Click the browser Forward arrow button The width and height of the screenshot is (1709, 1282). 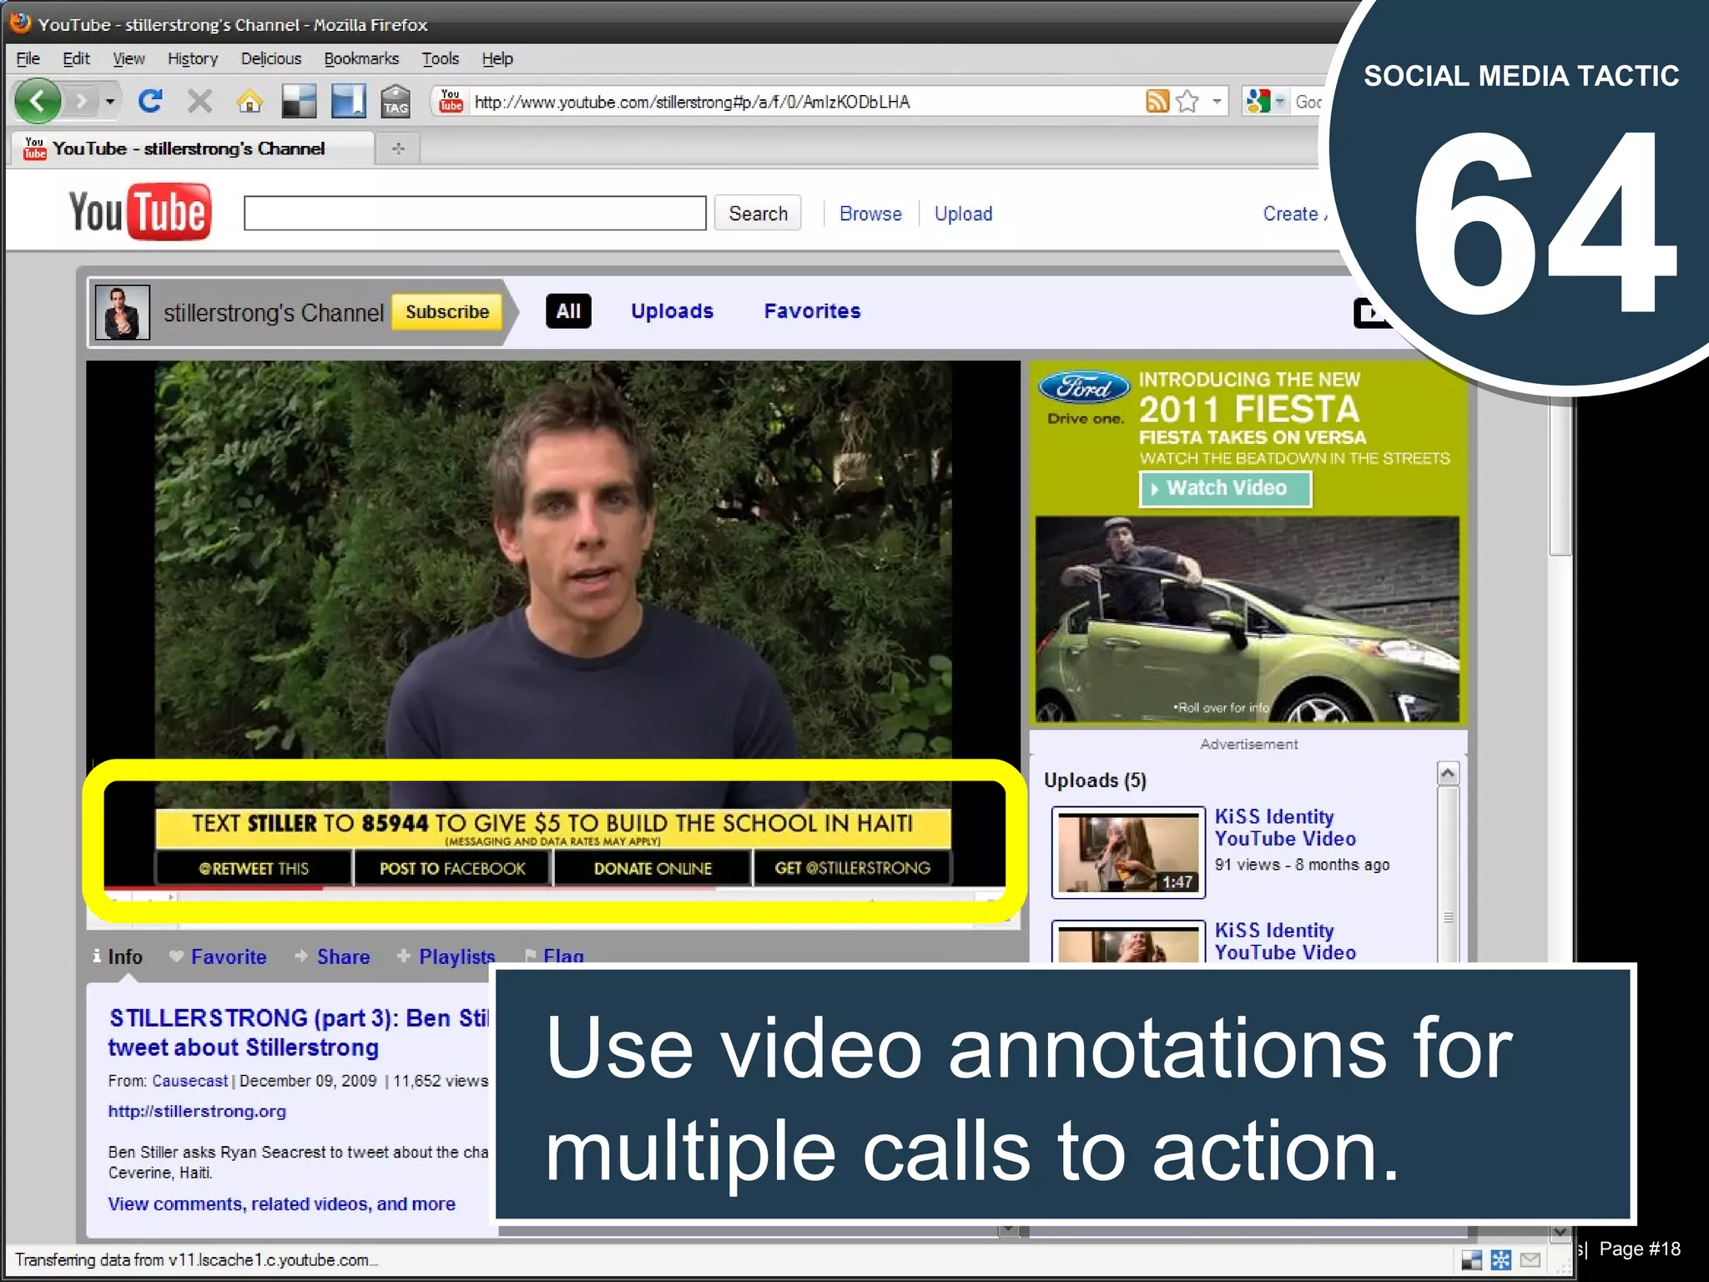click(81, 102)
